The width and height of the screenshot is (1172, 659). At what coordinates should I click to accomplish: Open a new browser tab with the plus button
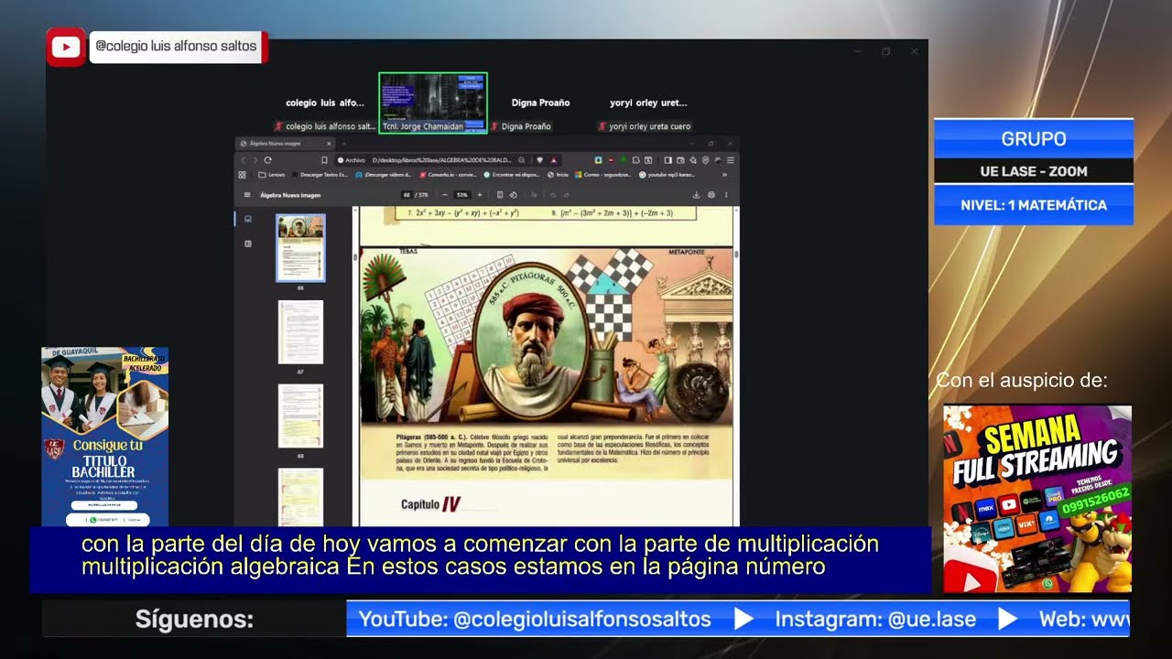[x=344, y=144]
